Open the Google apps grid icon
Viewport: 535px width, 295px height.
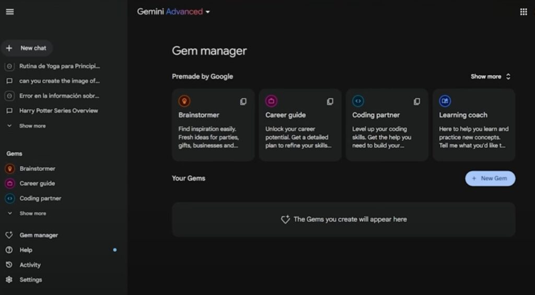524,12
